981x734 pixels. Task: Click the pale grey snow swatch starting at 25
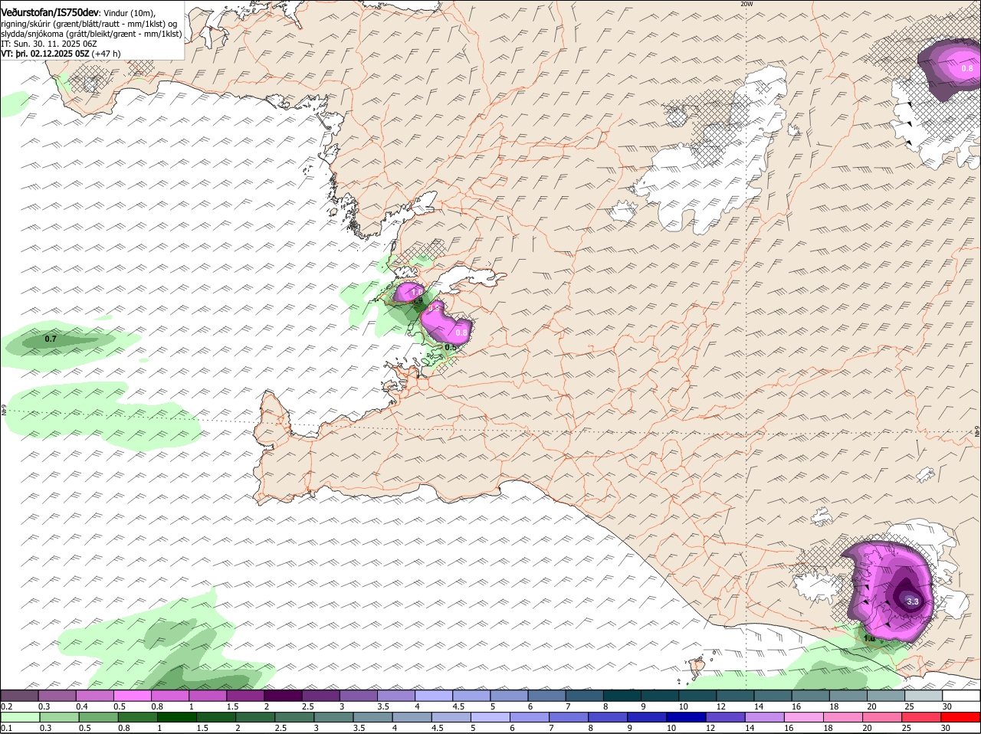(x=924, y=696)
